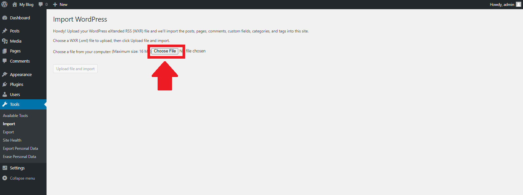
Task: Click the Choose File button
Action: click(x=165, y=51)
